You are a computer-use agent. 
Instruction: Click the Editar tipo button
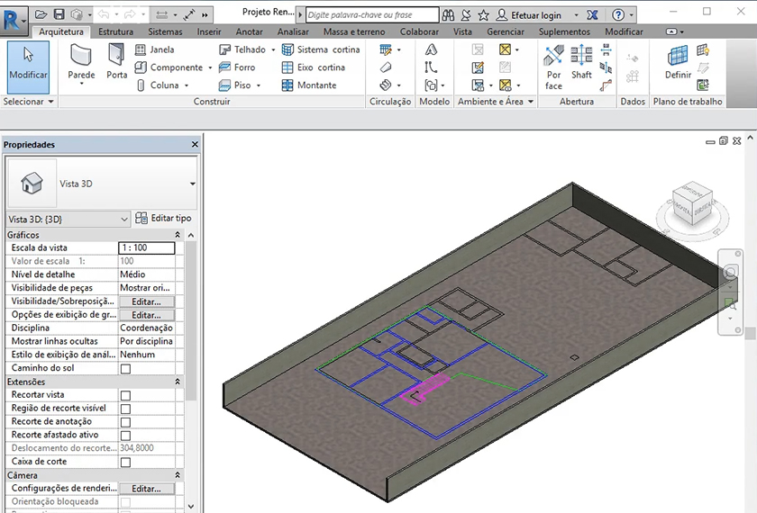tap(163, 219)
